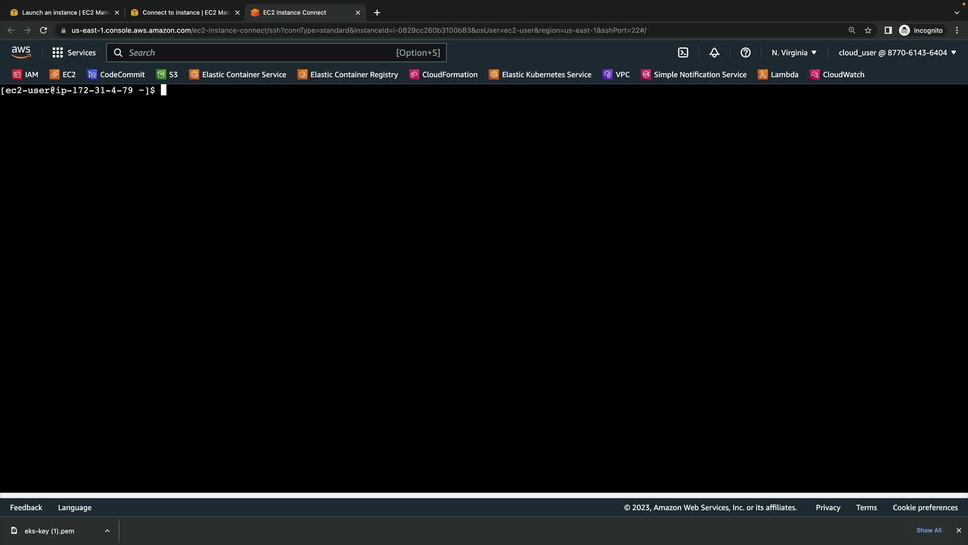
Task: Open the Lambda service shortcut
Action: tap(778, 75)
